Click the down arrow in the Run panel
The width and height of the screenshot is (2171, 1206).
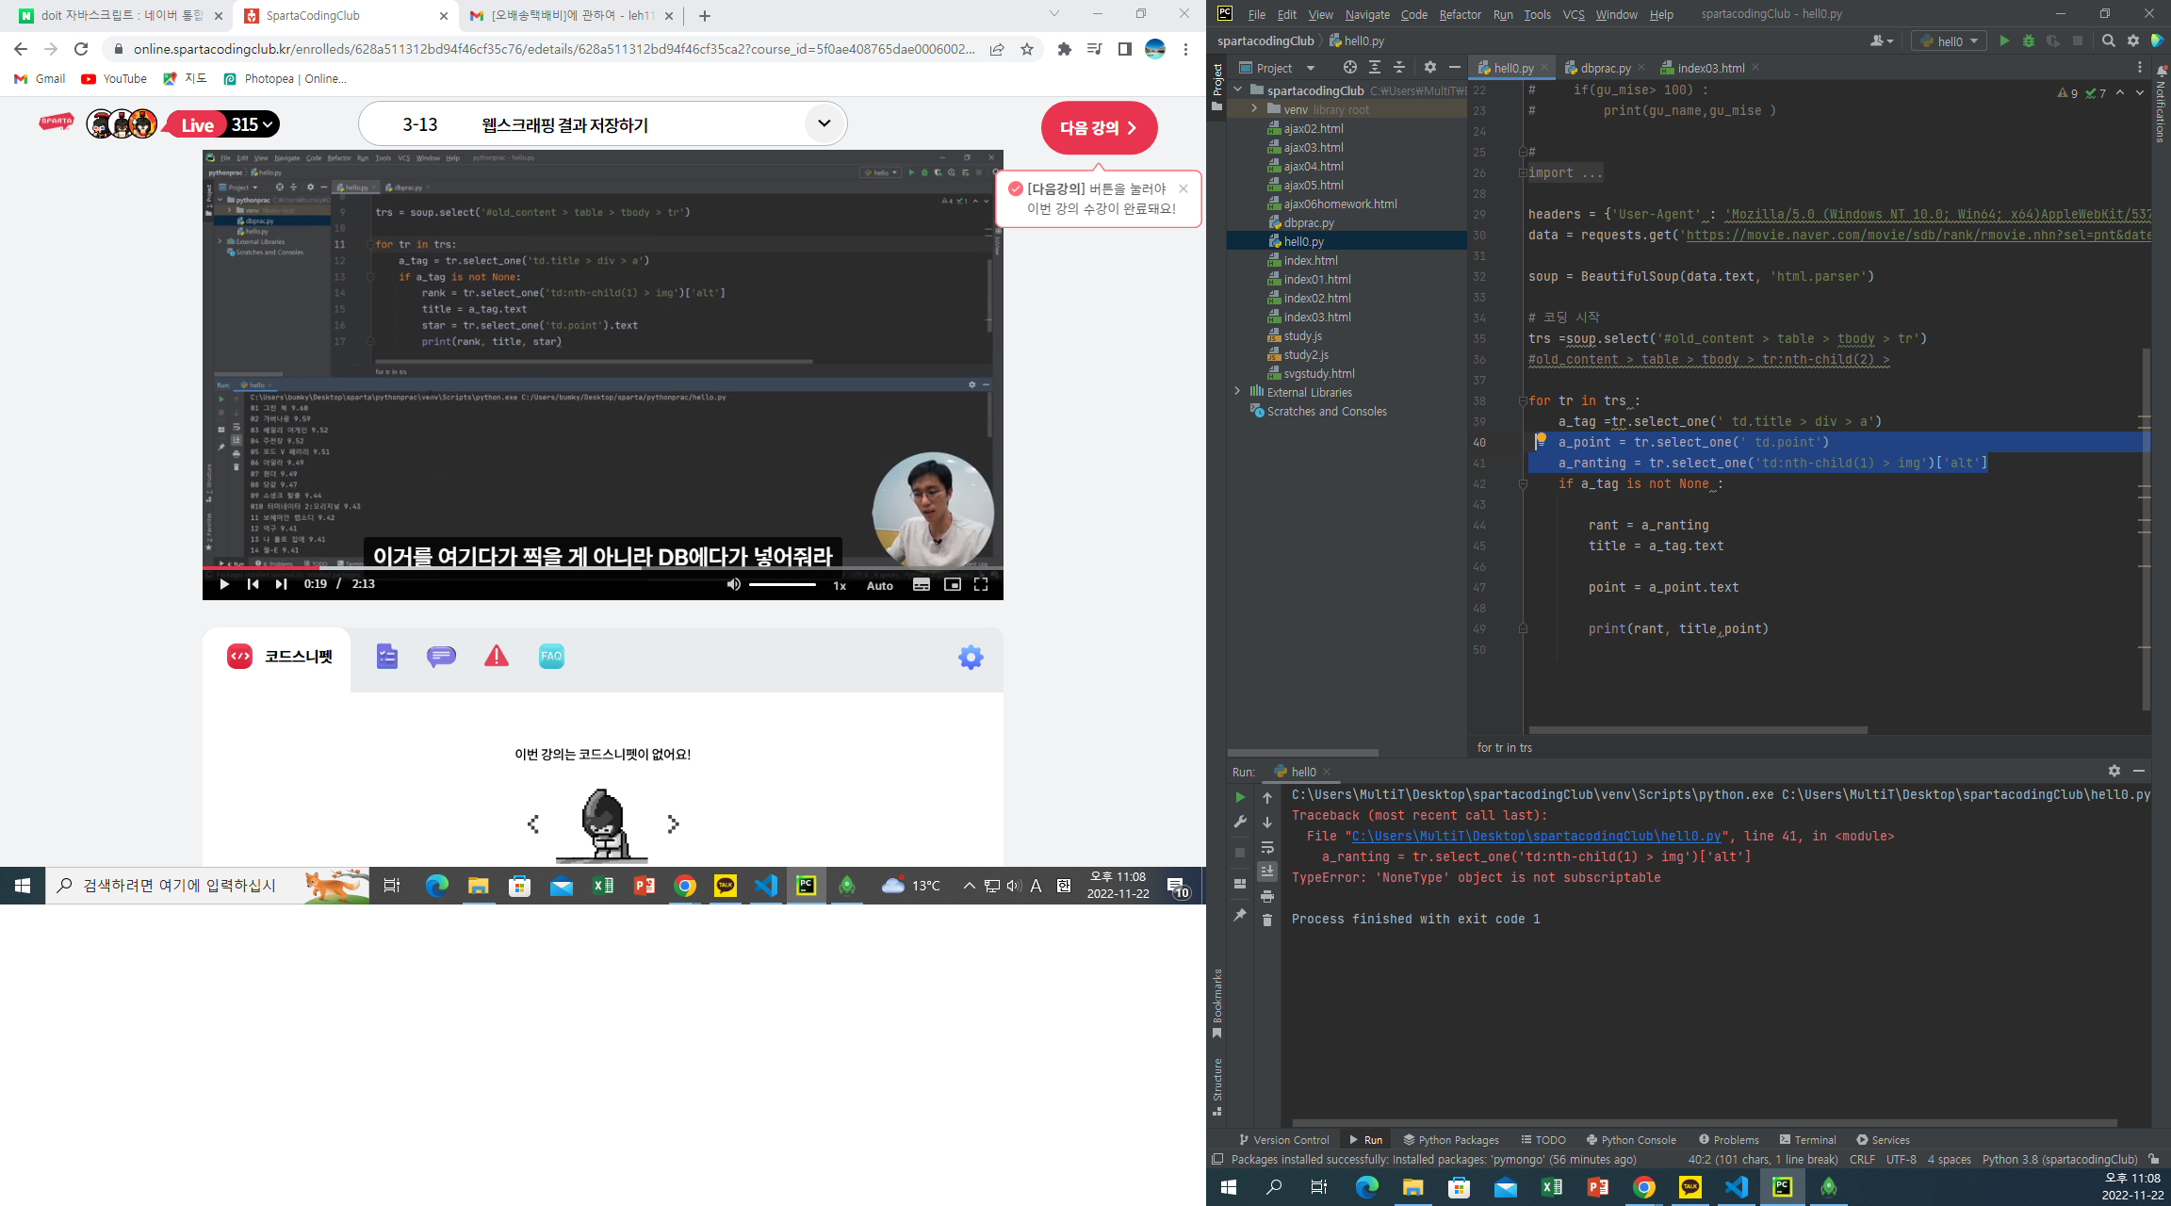pyautogui.click(x=1267, y=823)
